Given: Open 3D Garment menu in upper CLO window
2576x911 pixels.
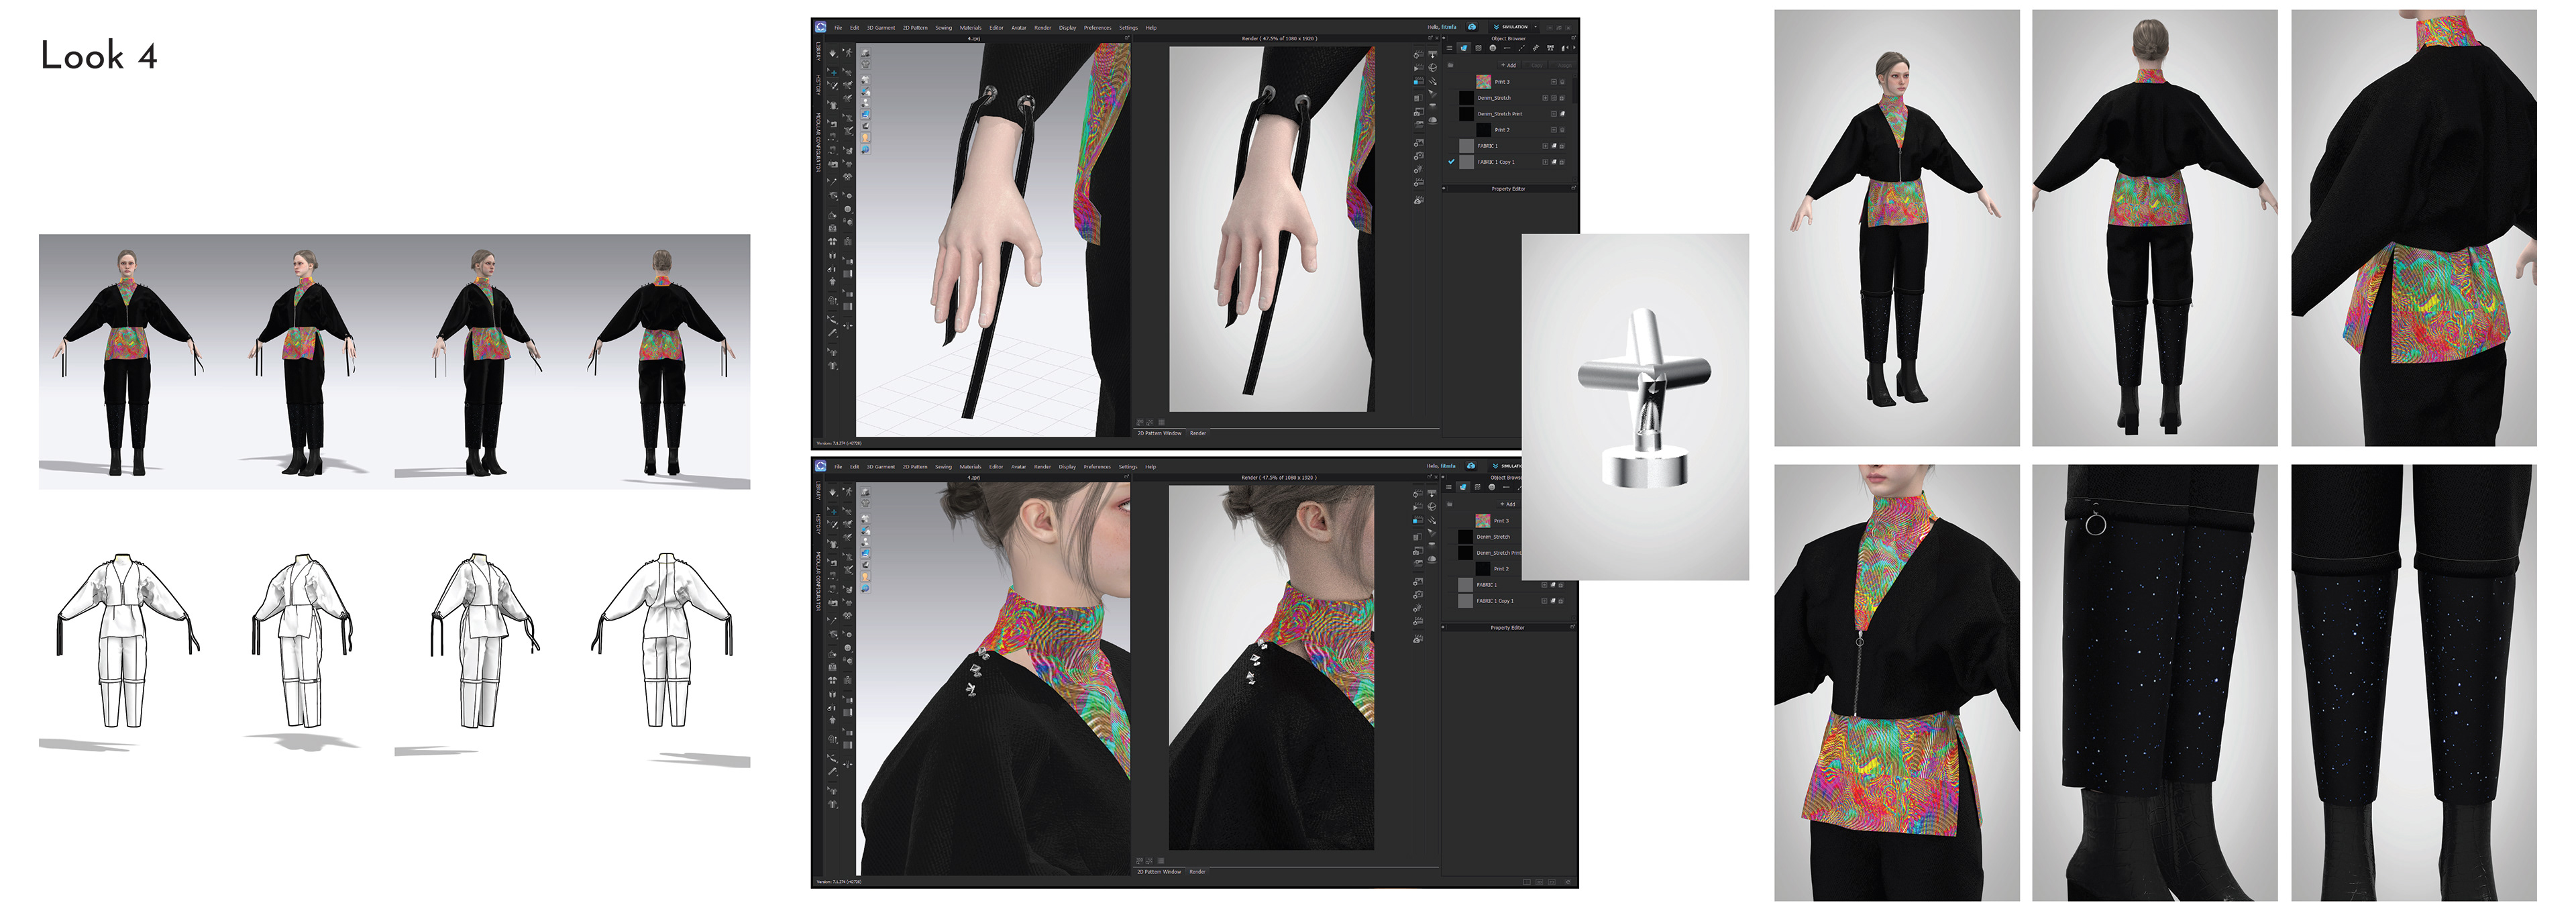Looking at the screenshot, I should click(881, 28).
